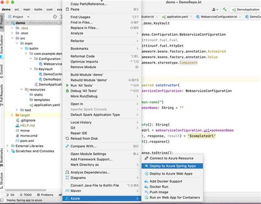261x204 pixels.
Task: Open the Refactor submenu
Action: (x=102, y=41)
